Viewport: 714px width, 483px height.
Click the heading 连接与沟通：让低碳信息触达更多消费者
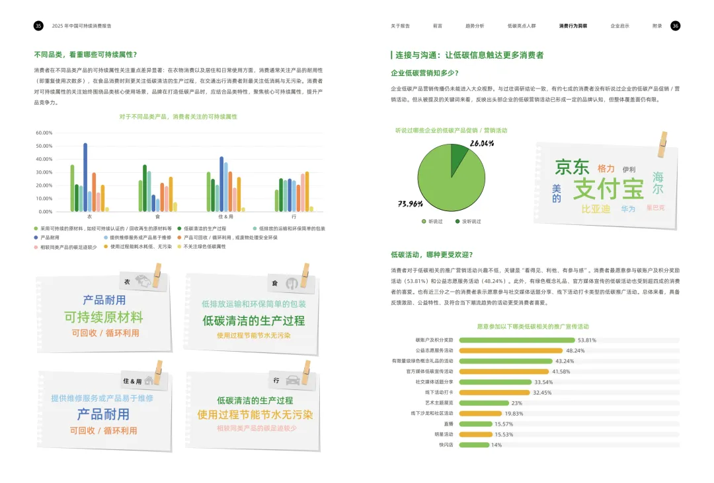pos(469,55)
